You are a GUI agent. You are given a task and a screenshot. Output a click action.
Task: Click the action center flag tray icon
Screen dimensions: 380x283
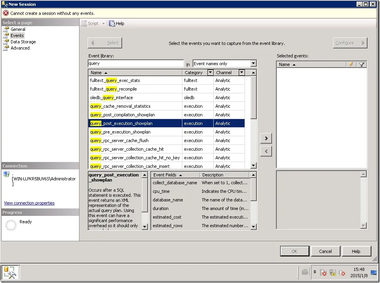[323, 272]
